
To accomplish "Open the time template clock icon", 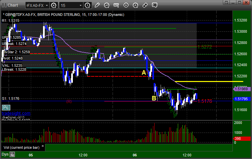I will 87,6.
